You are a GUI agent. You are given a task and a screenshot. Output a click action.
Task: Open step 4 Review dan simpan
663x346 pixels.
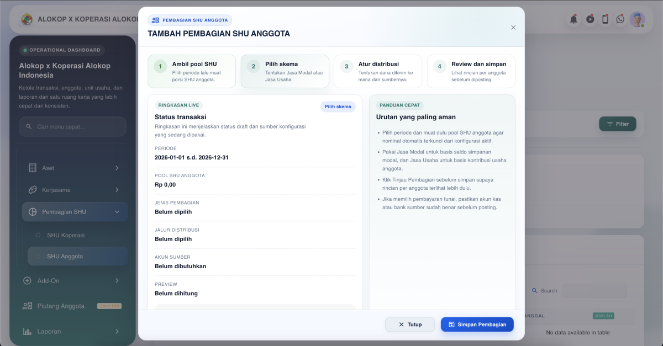471,71
